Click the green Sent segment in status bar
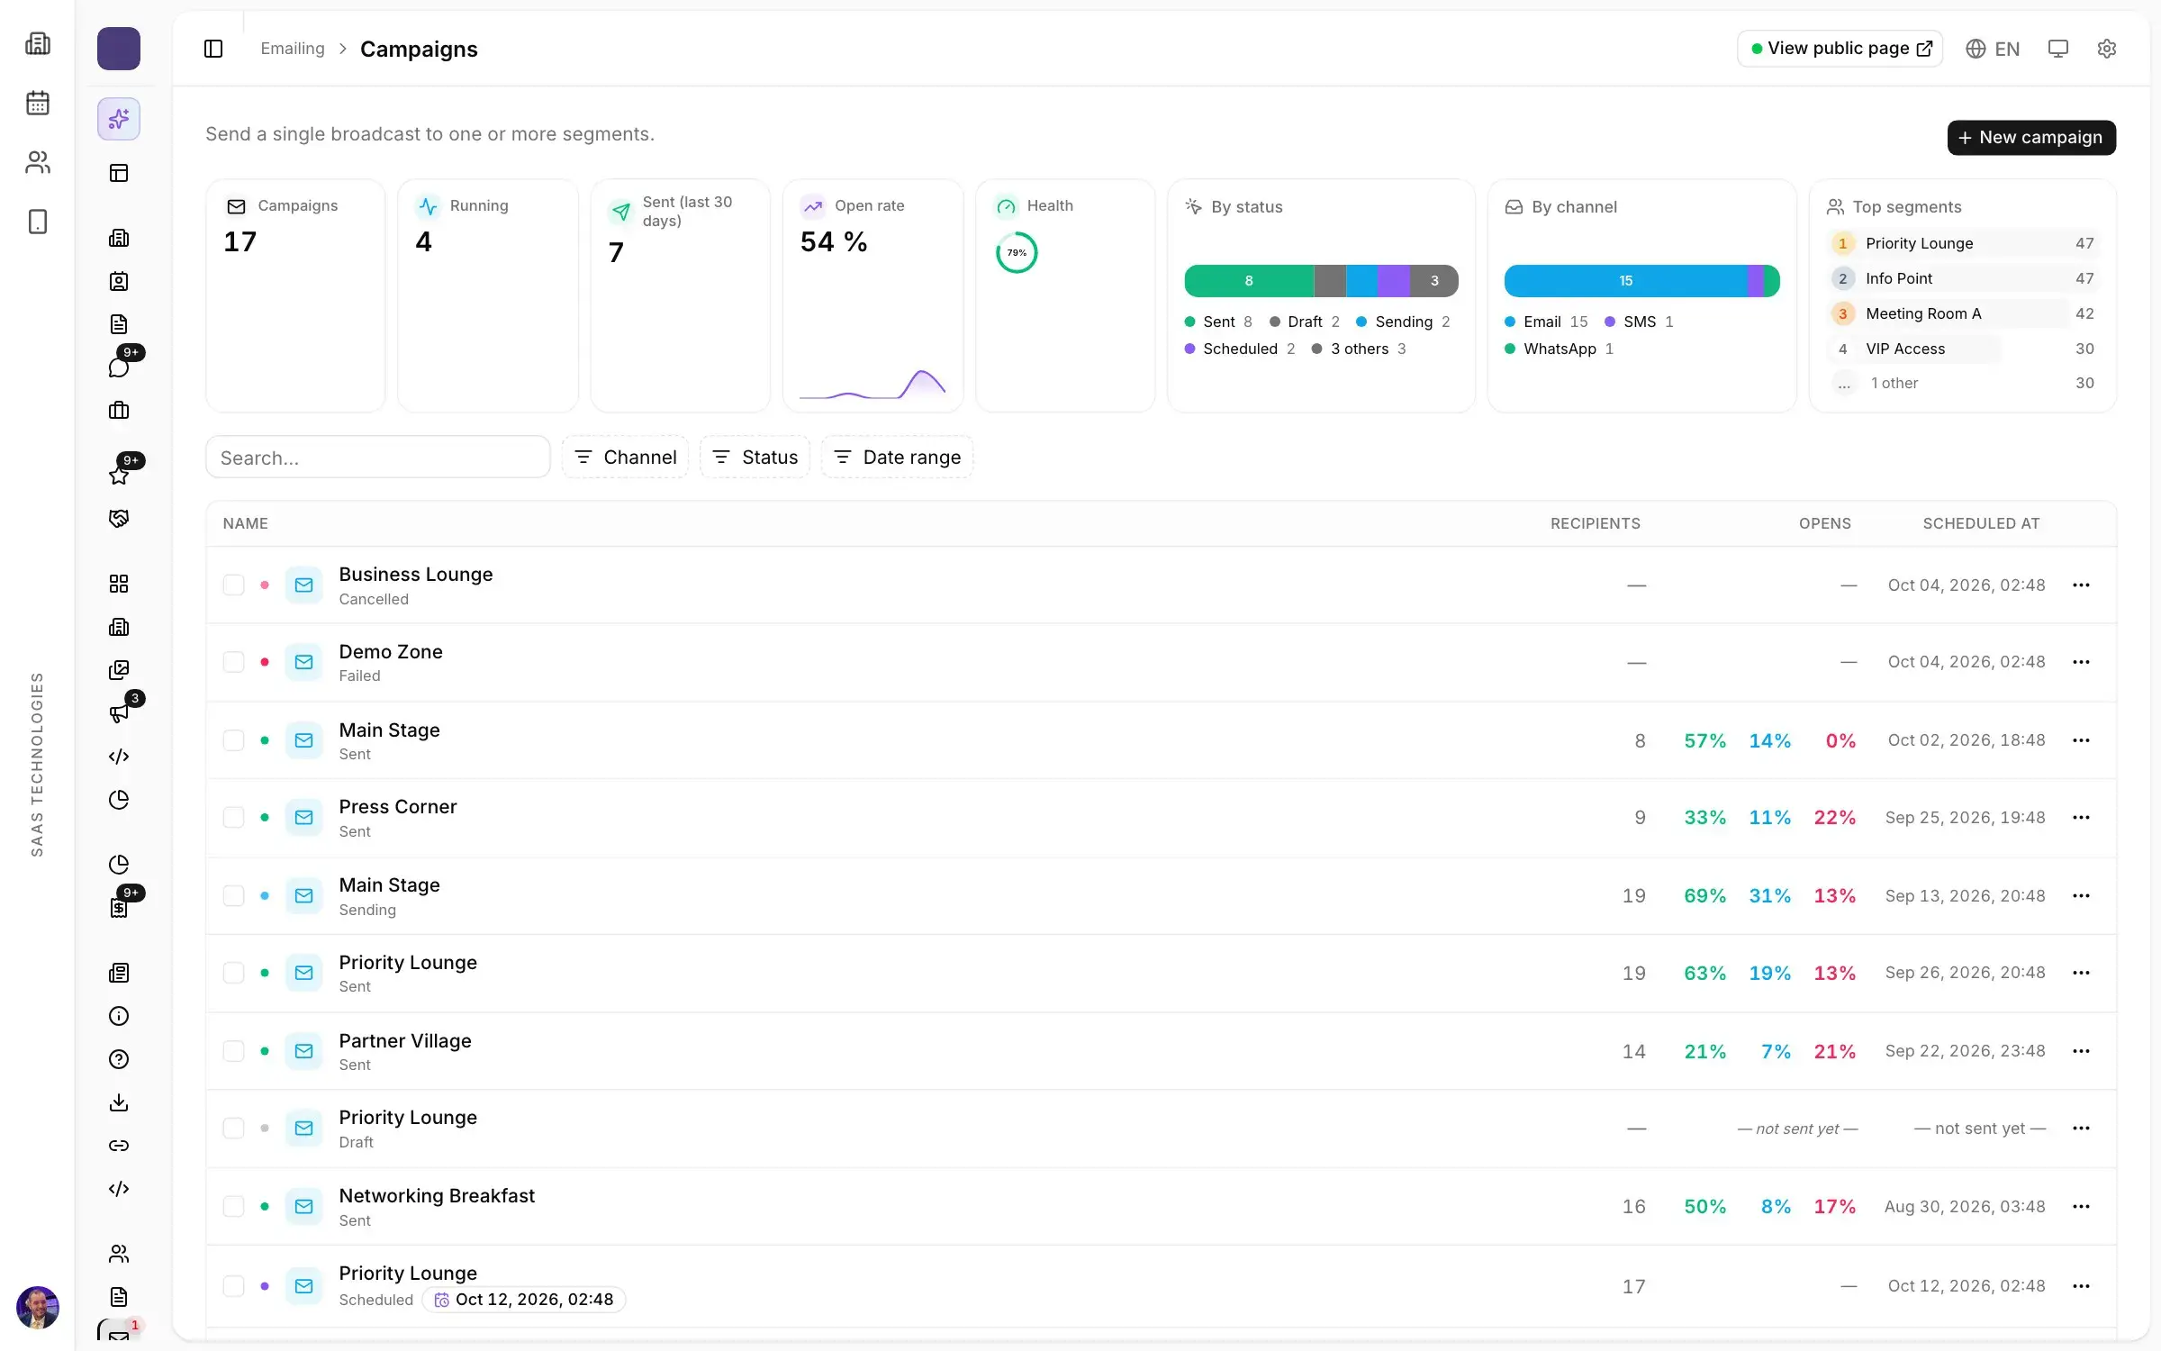This screenshot has width=2161, height=1351. coord(1249,281)
